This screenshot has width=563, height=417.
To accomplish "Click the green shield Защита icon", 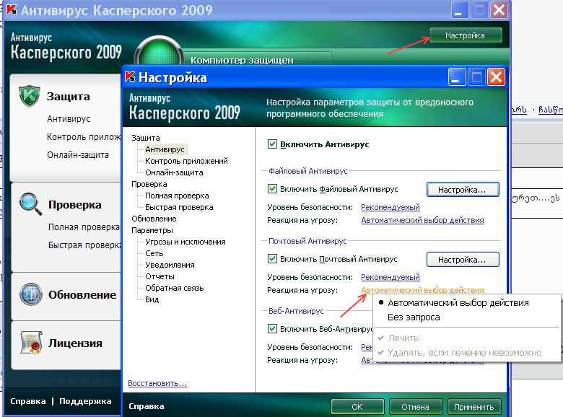I will (x=30, y=96).
